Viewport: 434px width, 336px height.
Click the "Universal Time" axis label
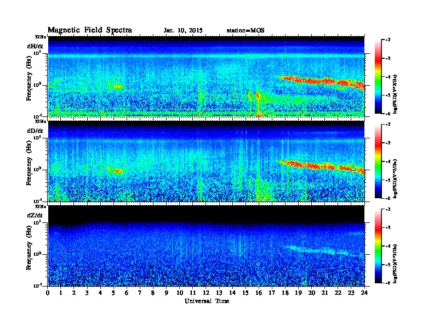(207, 301)
